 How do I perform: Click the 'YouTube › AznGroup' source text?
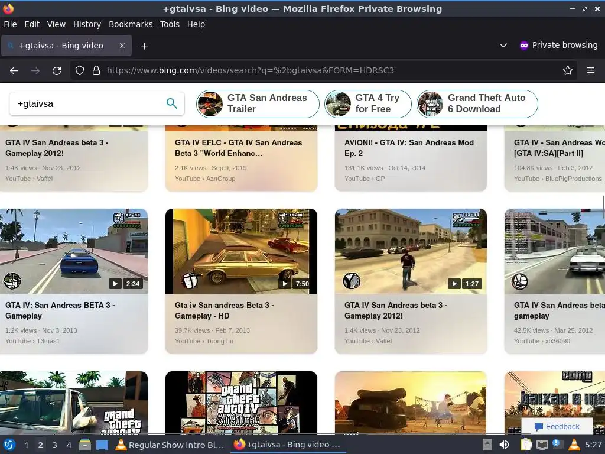coord(205,179)
